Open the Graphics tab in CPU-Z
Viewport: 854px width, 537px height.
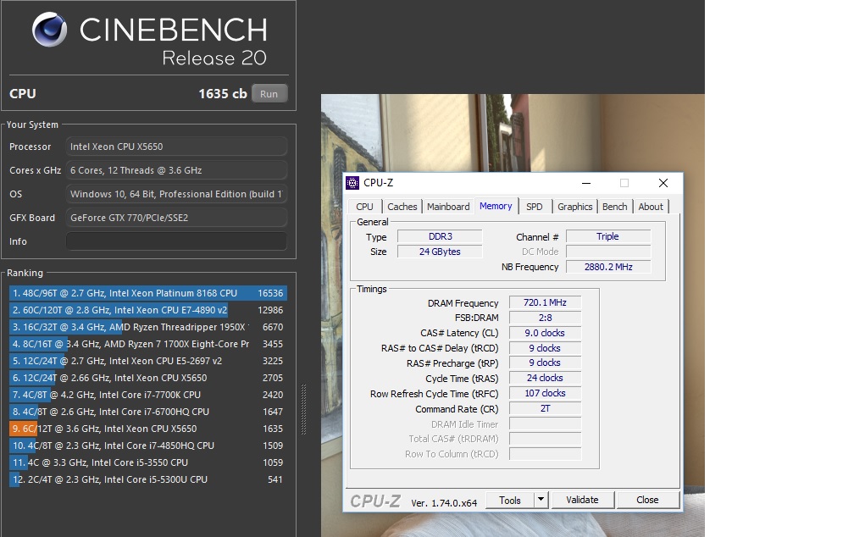pyautogui.click(x=574, y=207)
